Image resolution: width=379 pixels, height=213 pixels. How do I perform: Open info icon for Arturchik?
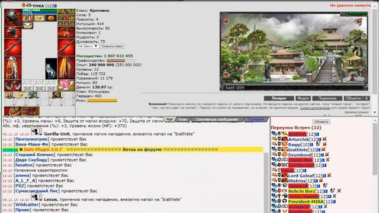pos(319,140)
